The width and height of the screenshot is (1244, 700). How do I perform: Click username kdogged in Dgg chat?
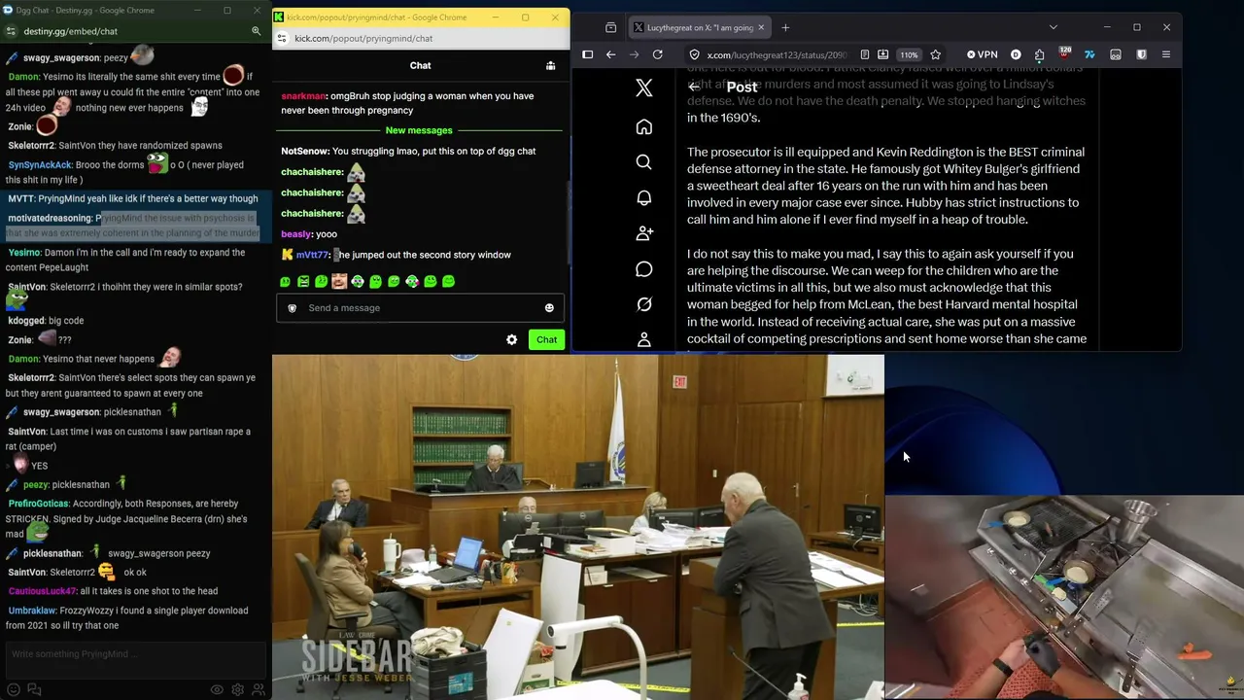(24, 321)
